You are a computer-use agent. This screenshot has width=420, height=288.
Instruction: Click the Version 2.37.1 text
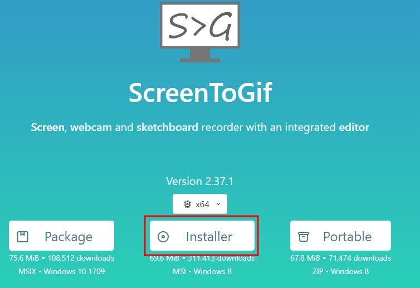[200, 182]
